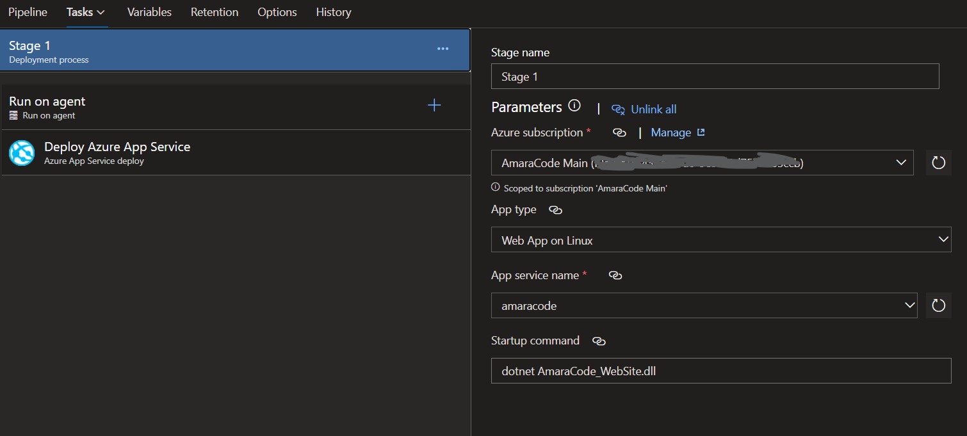Show Parameters info tooltip icon

click(x=574, y=105)
